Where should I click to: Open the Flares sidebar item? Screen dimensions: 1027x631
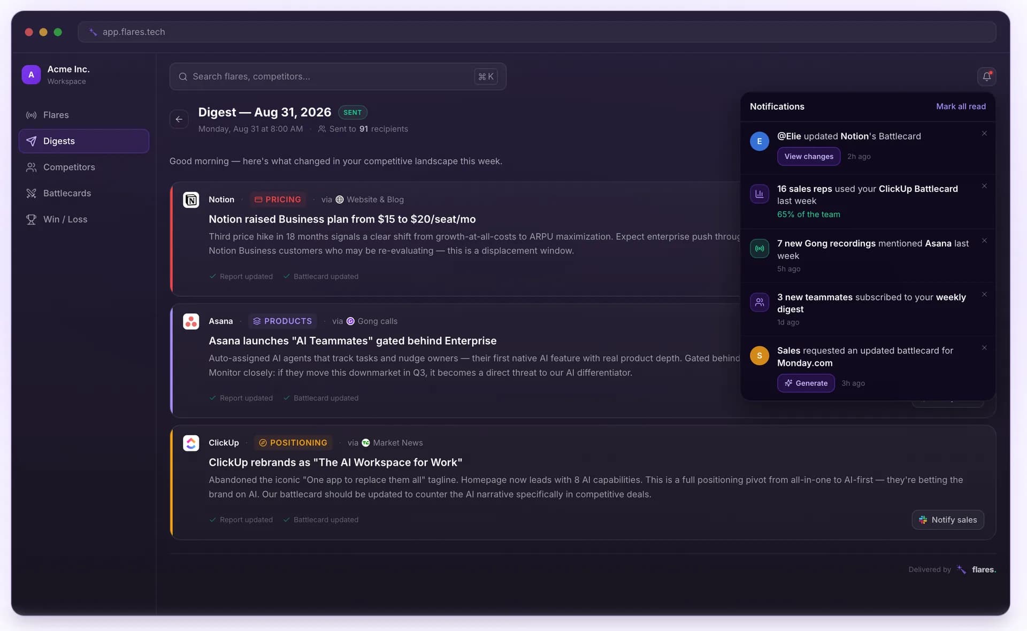click(84, 115)
